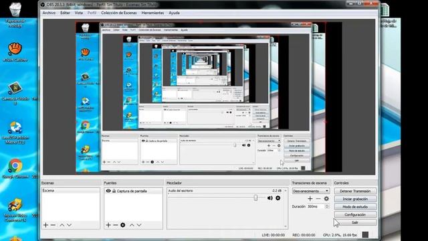Remove scene transition with minus

(x=318, y=199)
